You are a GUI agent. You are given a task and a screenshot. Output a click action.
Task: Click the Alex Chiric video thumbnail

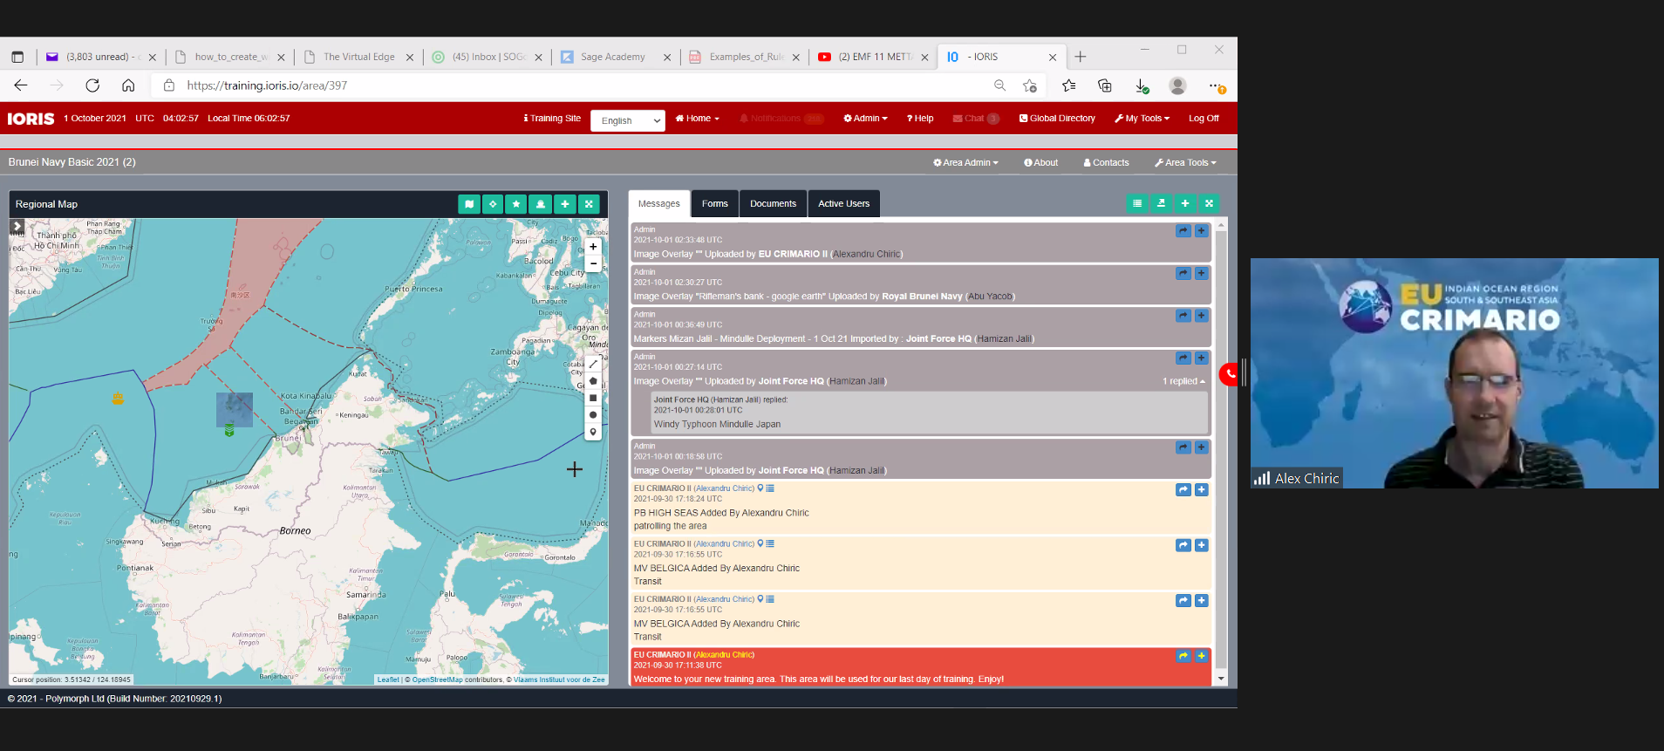1454,372
